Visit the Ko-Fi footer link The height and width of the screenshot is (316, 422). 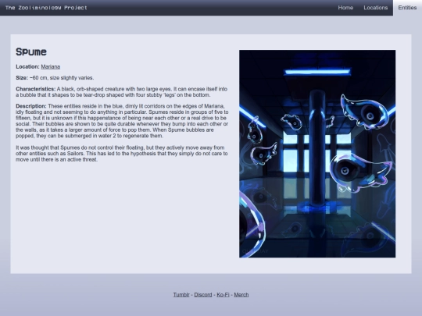(x=223, y=294)
